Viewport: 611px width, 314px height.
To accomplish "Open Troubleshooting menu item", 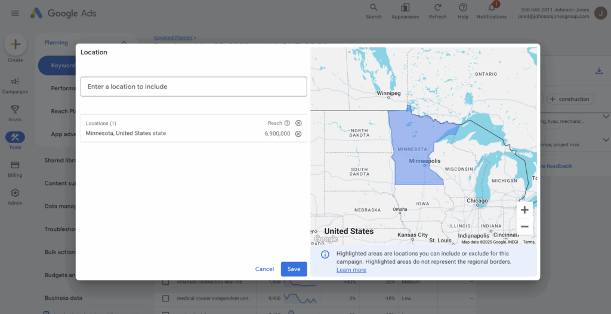I will (60, 229).
